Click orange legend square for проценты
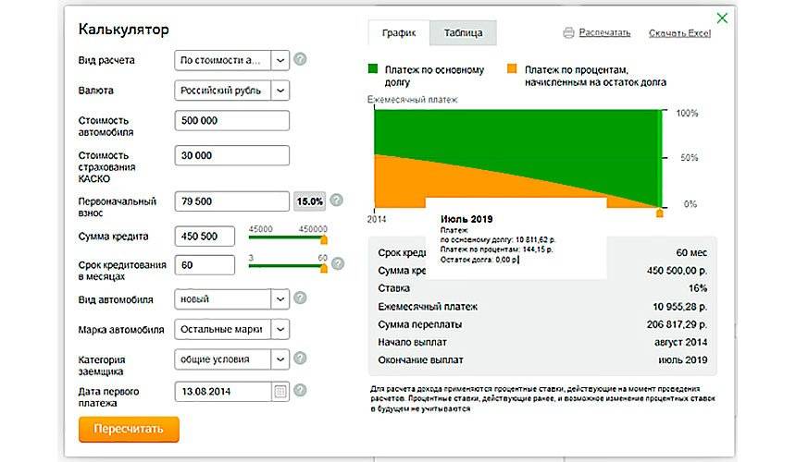This screenshot has height=462, width=796. 512,69
